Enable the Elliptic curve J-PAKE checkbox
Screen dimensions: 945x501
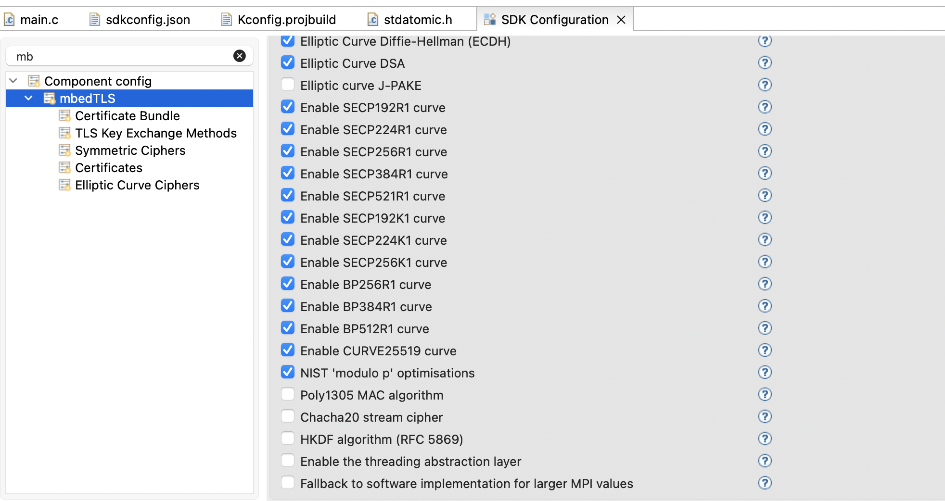[x=288, y=85]
